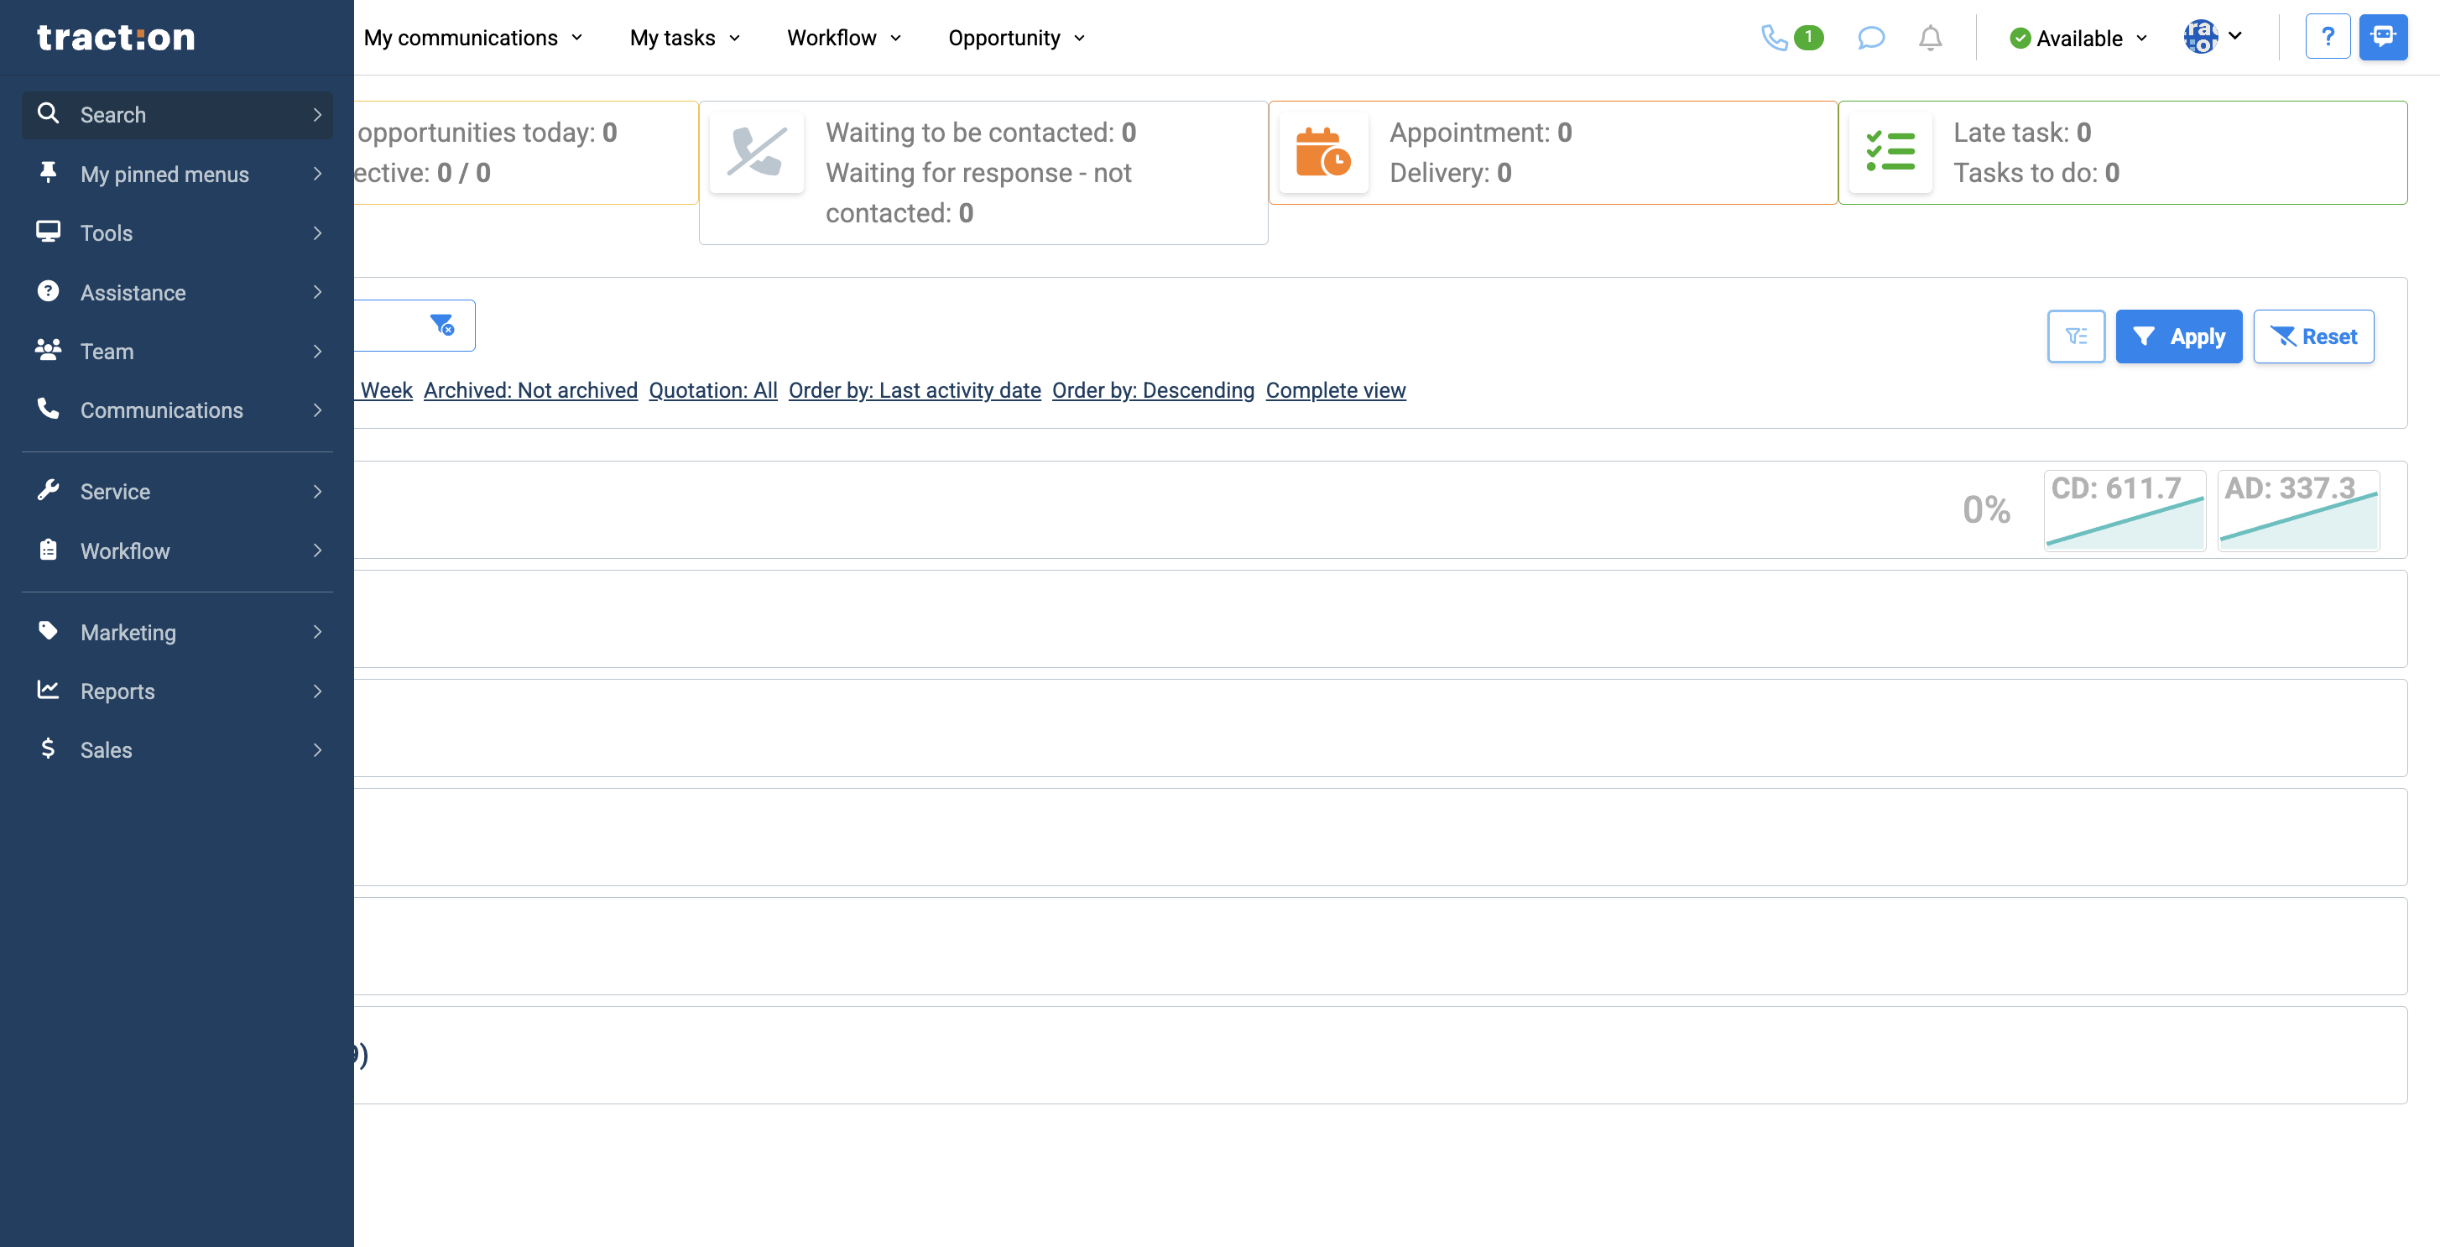Select the My pinned menus sidebar icon
The height and width of the screenshot is (1247, 2440).
[x=49, y=174]
